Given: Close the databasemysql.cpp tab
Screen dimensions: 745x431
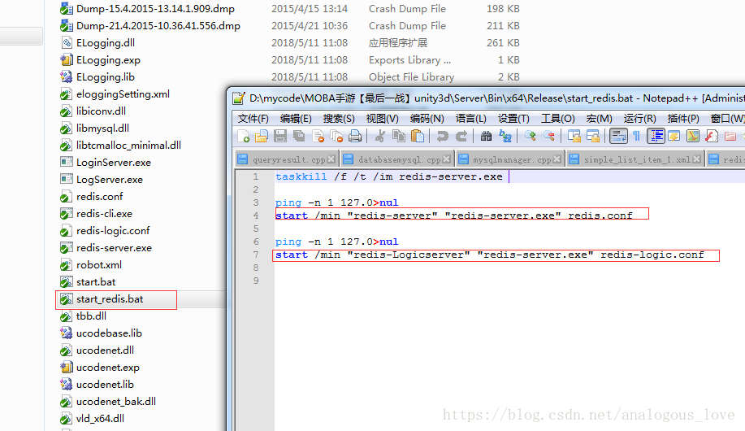Looking at the screenshot, I should [x=446, y=159].
